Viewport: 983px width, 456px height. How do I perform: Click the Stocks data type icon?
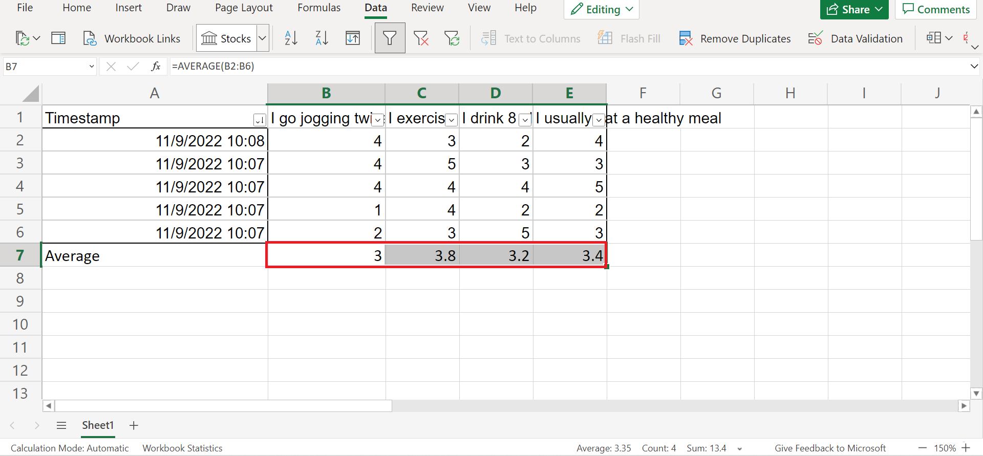point(226,38)
